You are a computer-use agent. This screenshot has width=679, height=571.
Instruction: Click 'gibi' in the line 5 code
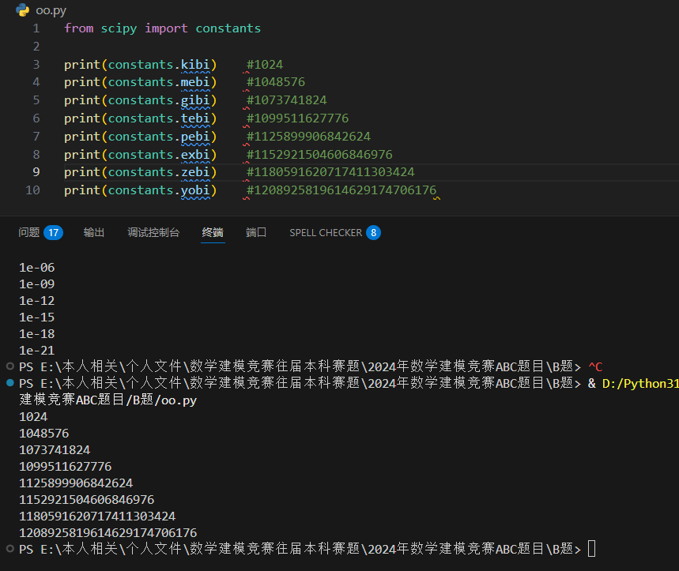click(195, 100)
